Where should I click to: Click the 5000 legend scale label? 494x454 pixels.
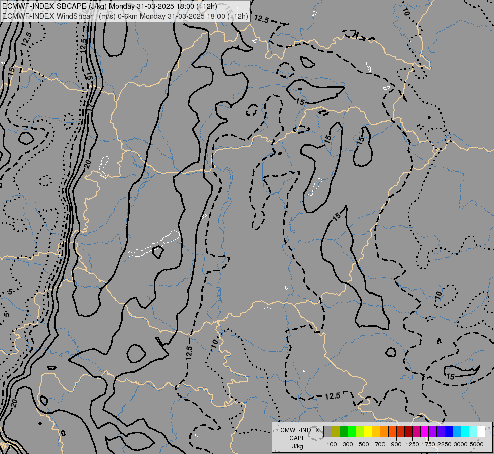pyautogui.click(x=477, y=444)
